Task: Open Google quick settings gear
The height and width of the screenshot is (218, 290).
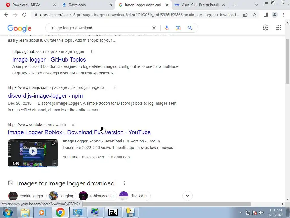Action: point(266,28)
